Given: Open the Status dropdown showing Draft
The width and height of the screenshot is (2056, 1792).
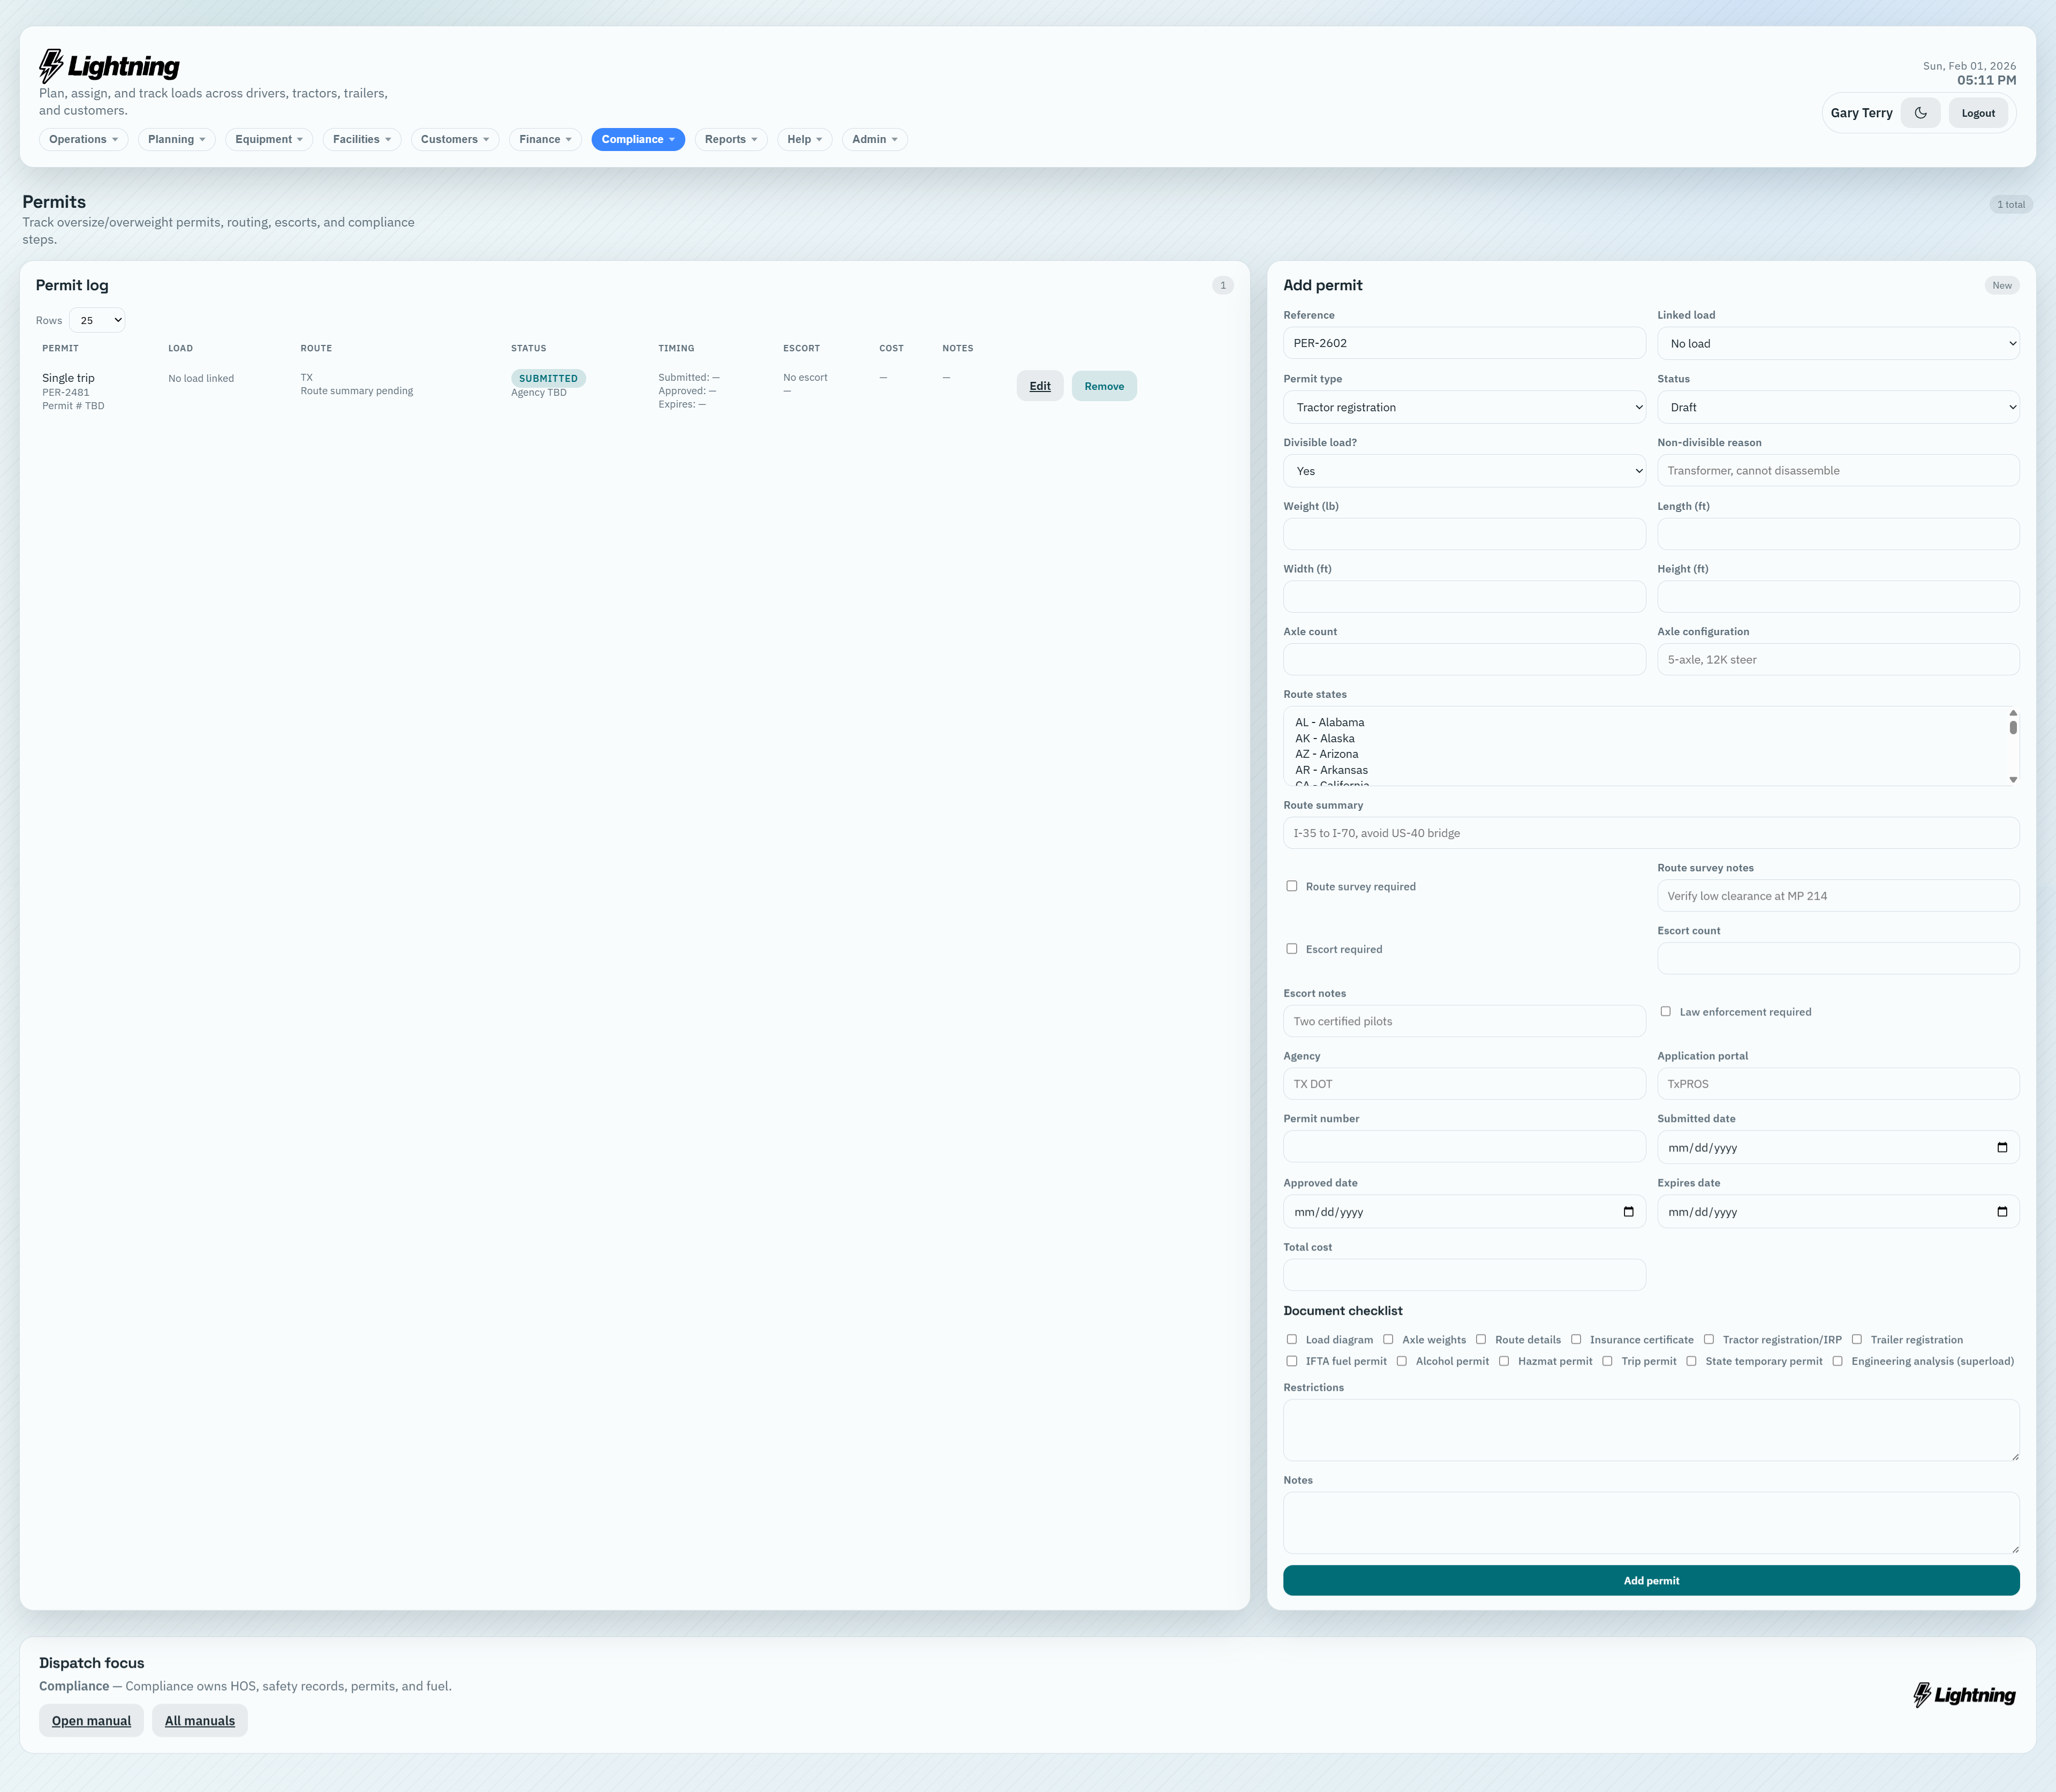Looking at the screenshot, I should [1838, 407].
